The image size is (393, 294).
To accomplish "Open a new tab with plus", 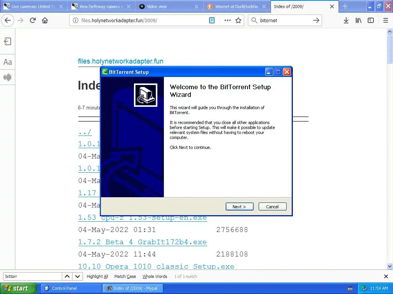I will (x=345, y=7).
